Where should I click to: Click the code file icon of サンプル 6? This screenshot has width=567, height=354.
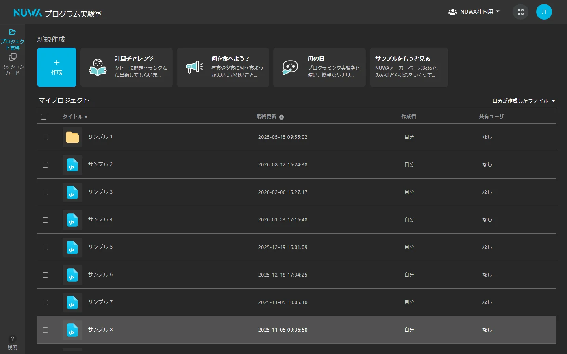click(x=72, y=275)
